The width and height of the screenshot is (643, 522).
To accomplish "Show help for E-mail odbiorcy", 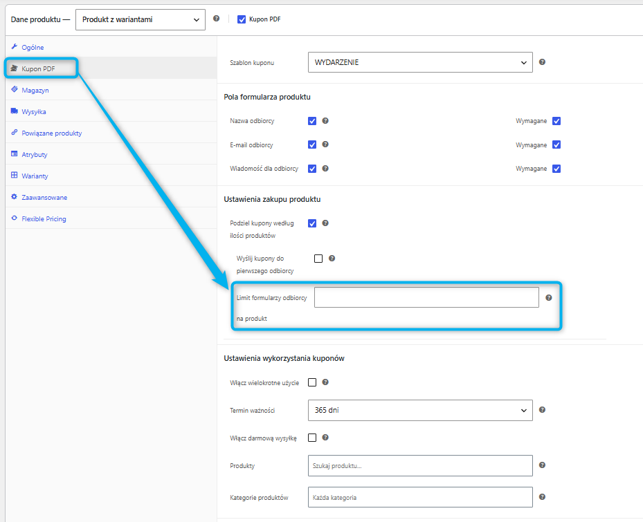I will coord(325,145).
